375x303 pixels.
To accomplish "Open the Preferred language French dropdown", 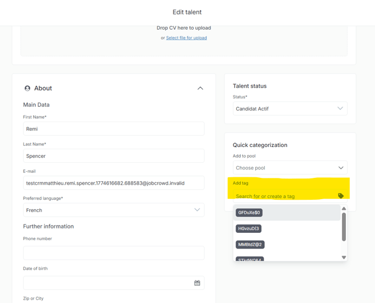I will (x=114, y=210).
